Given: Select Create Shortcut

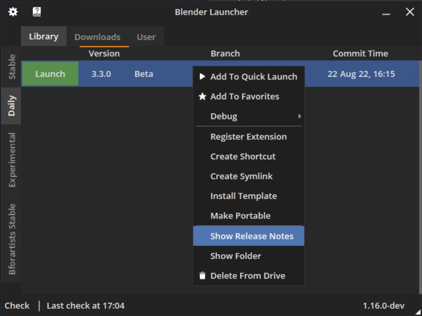Looking at the screenshot, I should click(248, 156).
